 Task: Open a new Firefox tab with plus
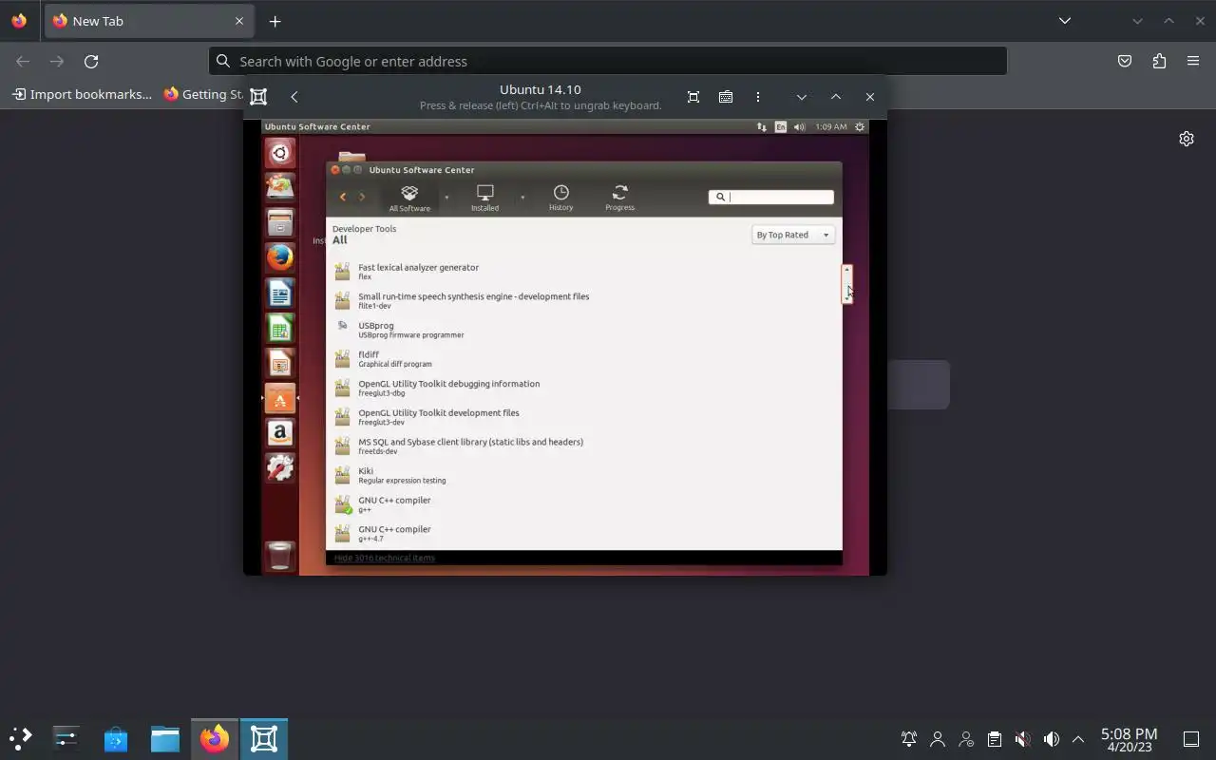[x=275, y=21]
